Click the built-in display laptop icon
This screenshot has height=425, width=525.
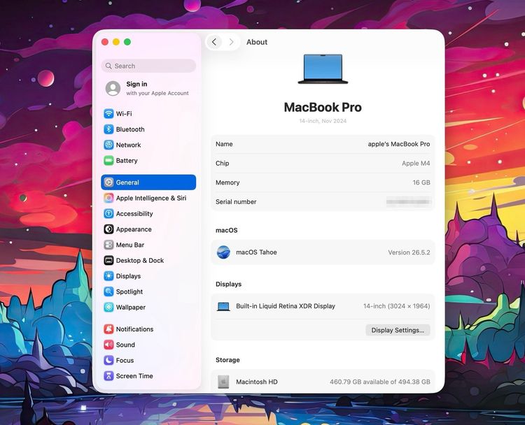[x=223, y=306]
